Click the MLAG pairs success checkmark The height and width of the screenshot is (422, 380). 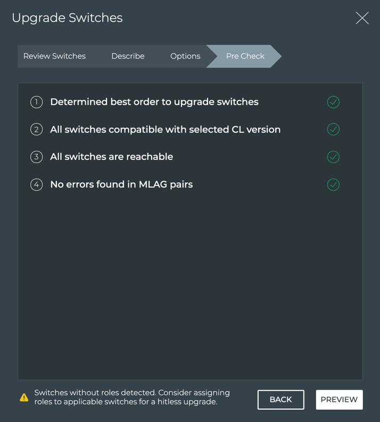coord(333,184)
